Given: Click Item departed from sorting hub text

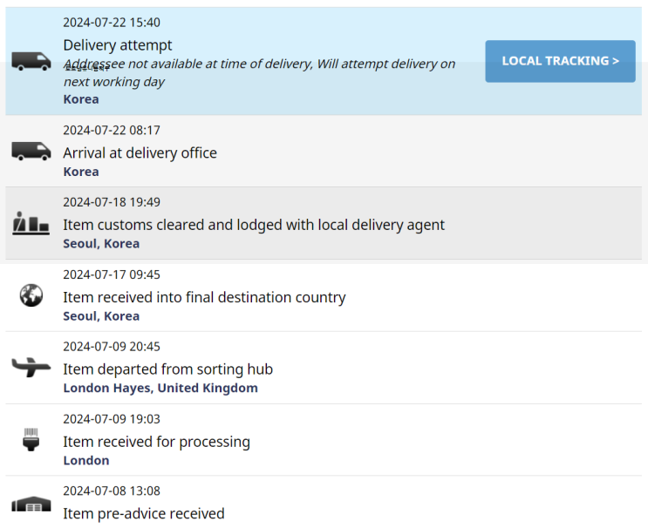Looking at the screenshot, I should (x=167, y=369).
